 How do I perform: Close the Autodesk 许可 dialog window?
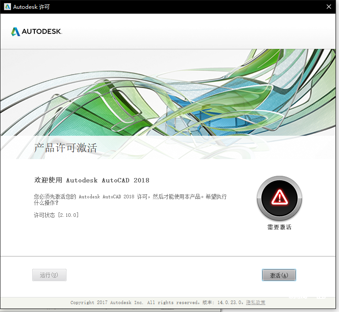(x=328, y=7)
